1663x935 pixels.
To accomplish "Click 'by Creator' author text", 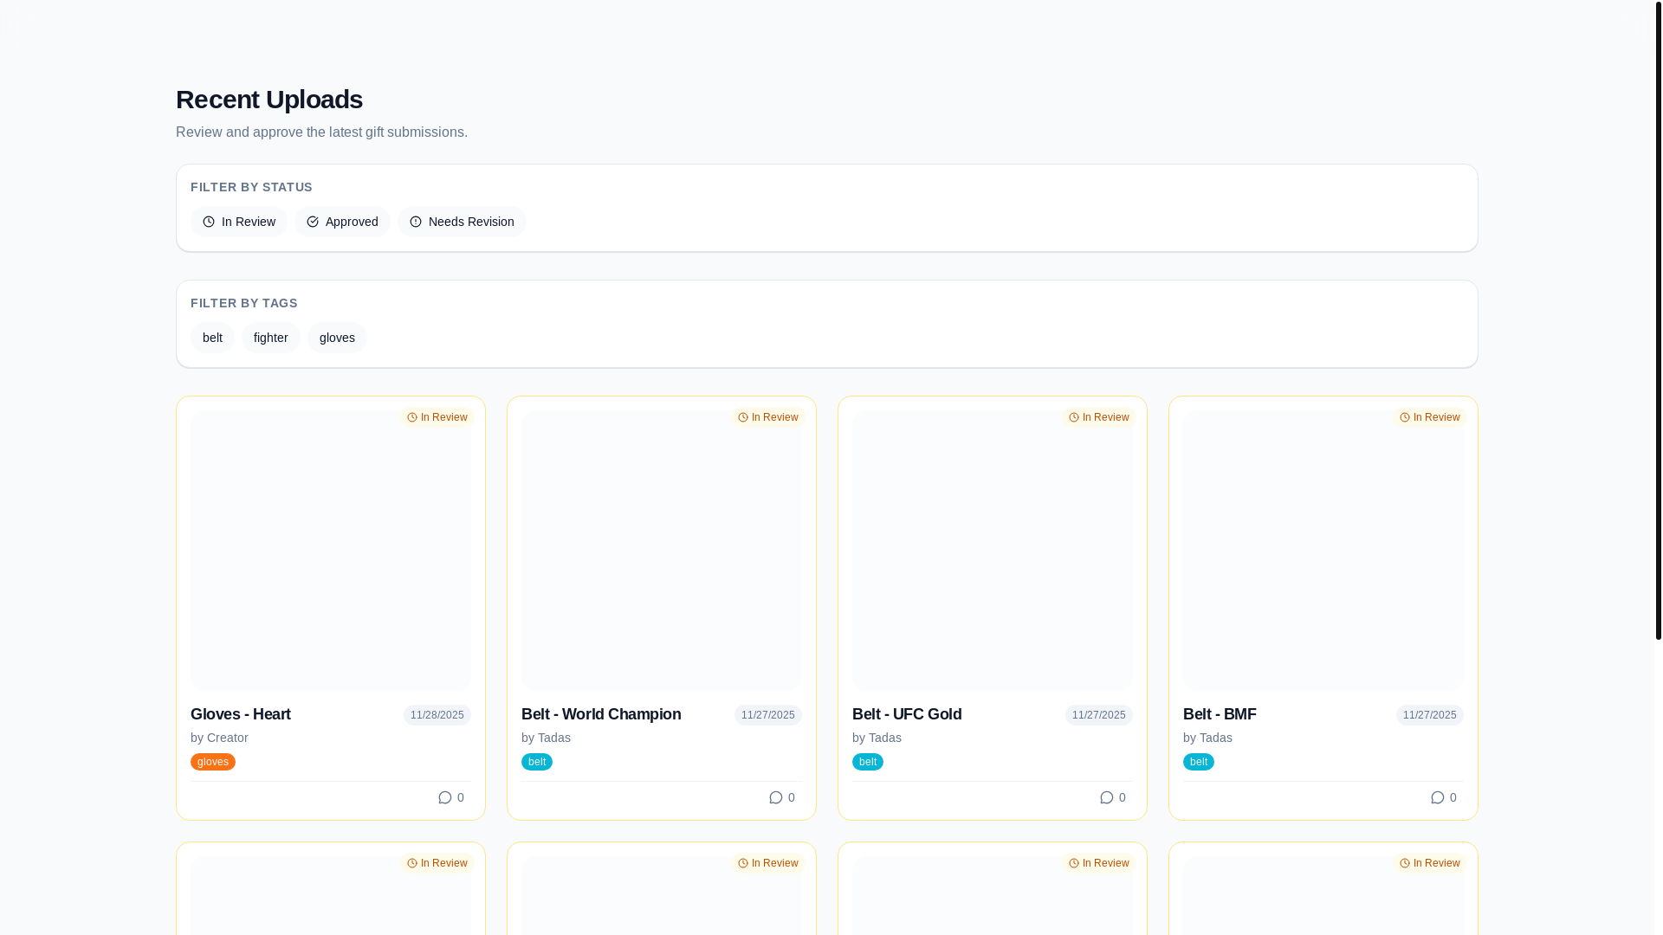I will click(219, 738).
